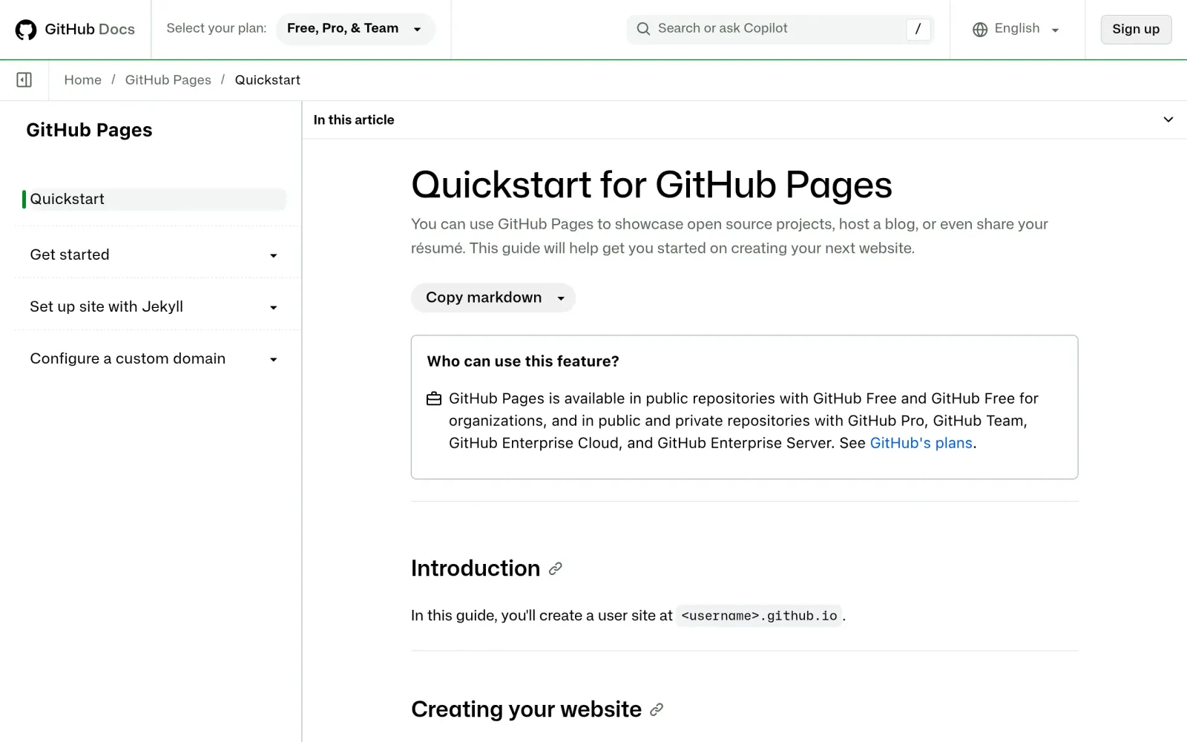The height and width of the screenshot is (742, 1187).
Task: Click the 'Select your plan:' label
Action: 216,28
